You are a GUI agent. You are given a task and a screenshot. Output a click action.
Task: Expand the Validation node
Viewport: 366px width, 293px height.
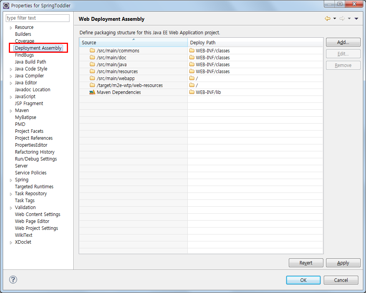click(x=11, y=208)
